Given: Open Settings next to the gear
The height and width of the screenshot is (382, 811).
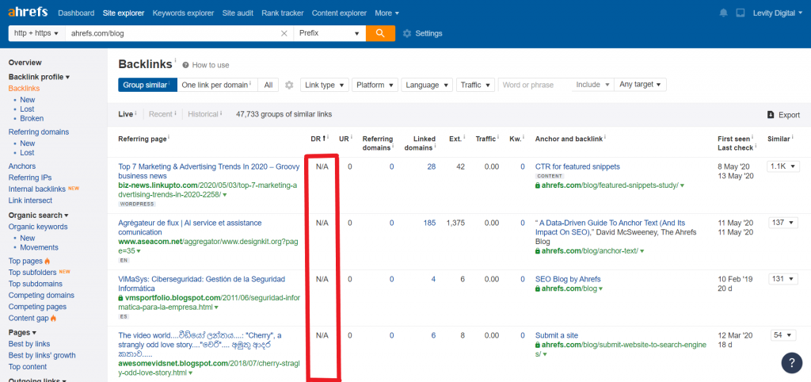Looking at the screenshot, I should (x=428, y=33).
